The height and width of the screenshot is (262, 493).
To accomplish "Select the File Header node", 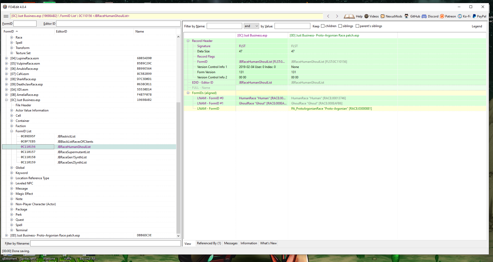I will coord(23,105).
